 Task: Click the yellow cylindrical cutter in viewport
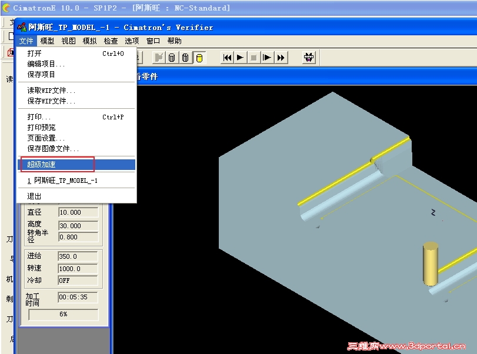coord(431,263)
